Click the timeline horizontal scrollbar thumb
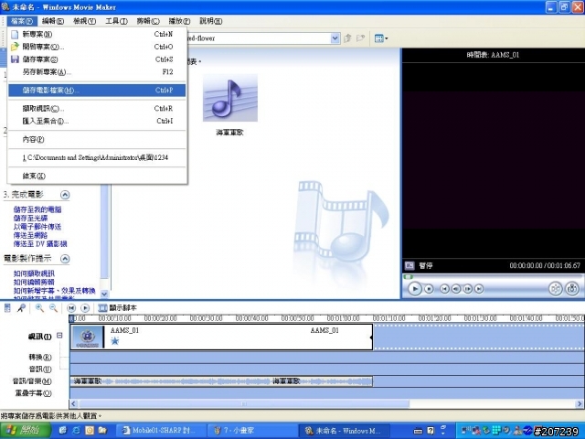 coord(244,403)
